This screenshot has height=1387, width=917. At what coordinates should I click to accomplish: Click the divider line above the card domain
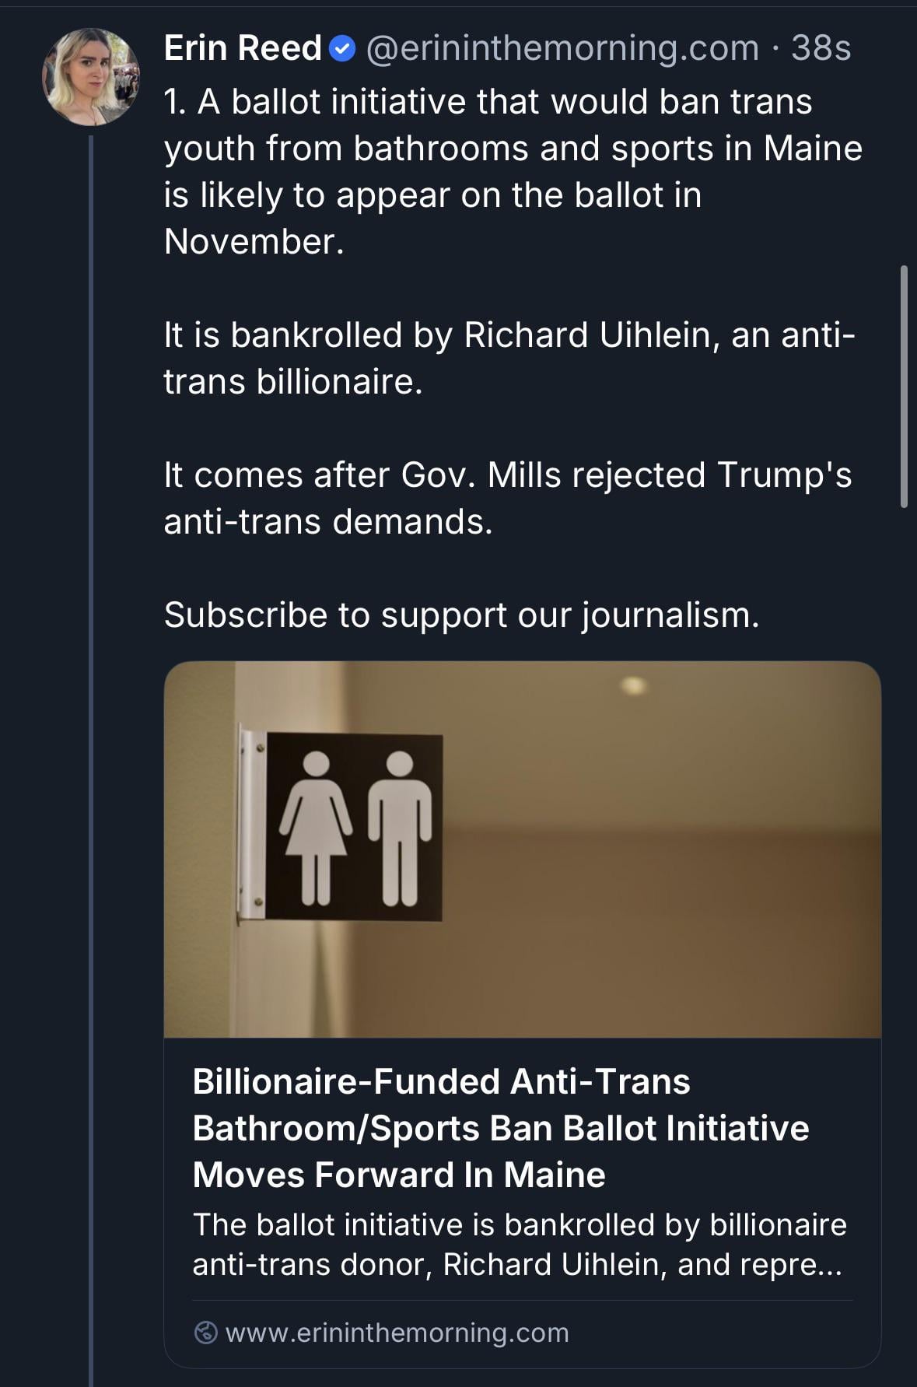[522, 1300]
